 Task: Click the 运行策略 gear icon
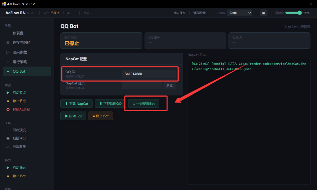coord(8,62)
